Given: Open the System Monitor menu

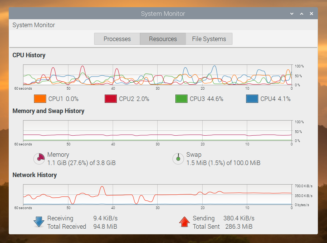Looking at the screenshot, I should 34,25.
